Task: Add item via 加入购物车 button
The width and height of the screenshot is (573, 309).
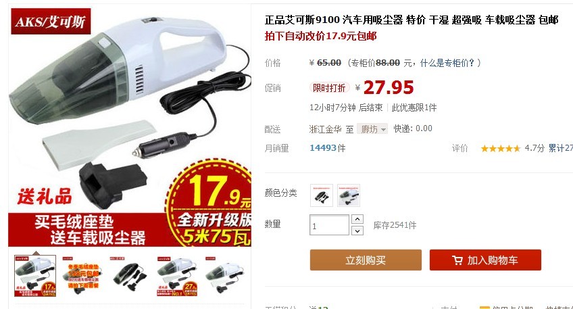Action: pyautogui.click(x=485, y=260)
